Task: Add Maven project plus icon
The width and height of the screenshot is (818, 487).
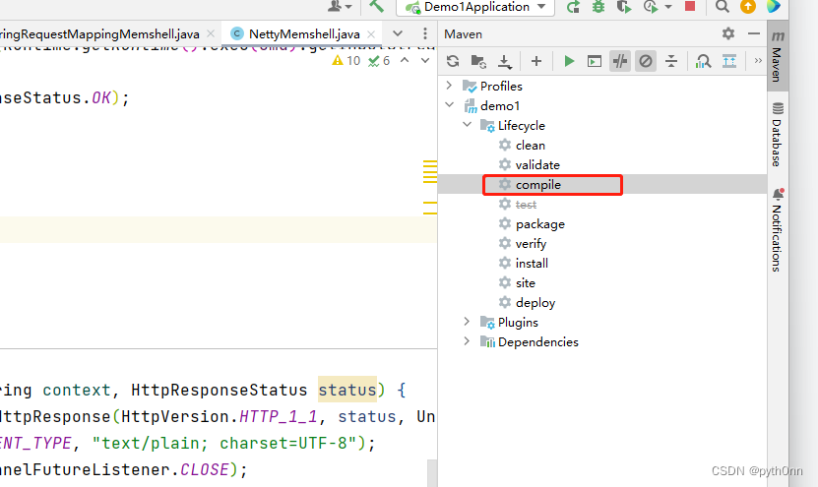Action: pos(536,61)
